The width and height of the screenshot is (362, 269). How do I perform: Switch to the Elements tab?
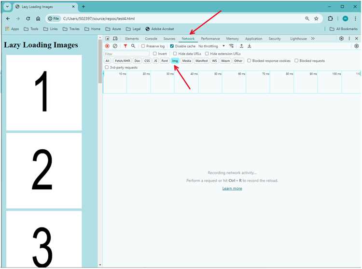click(x=132, y=39)
